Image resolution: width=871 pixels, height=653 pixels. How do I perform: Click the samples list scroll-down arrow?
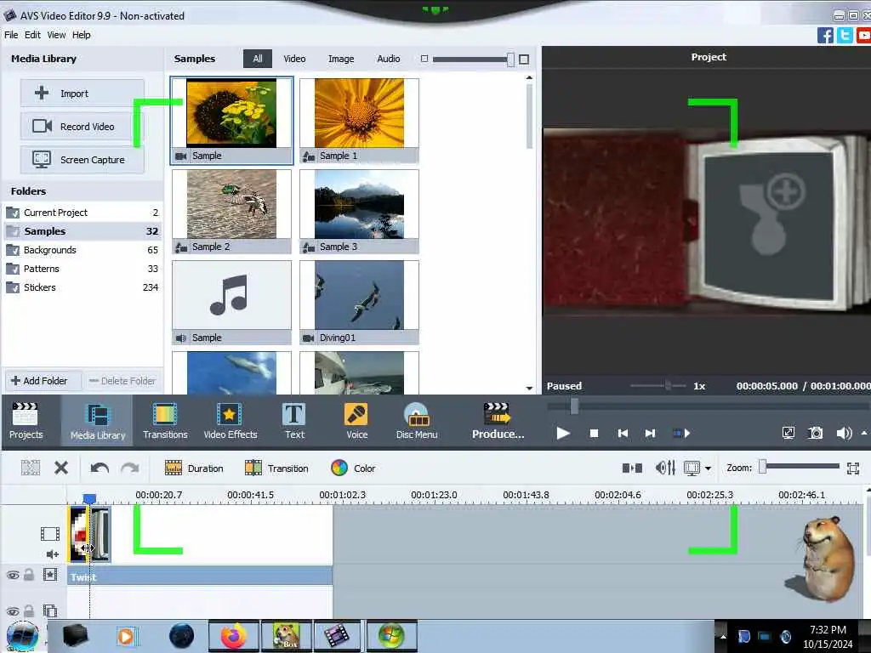(x=529, y=388)
